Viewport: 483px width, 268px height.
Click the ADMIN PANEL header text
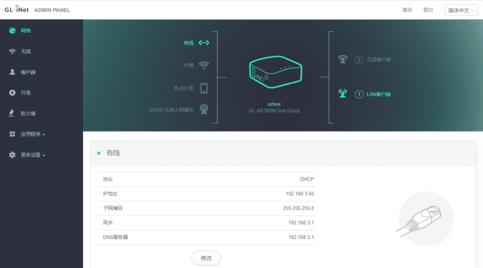coord(52,10)
